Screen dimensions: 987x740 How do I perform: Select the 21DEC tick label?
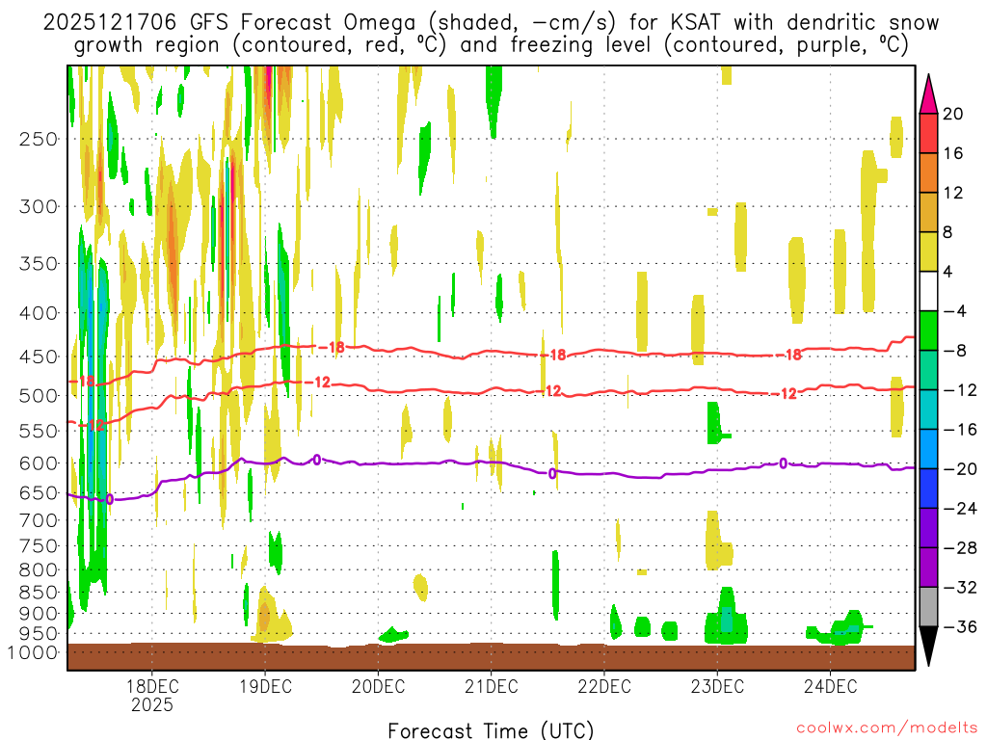coord(491,686)
